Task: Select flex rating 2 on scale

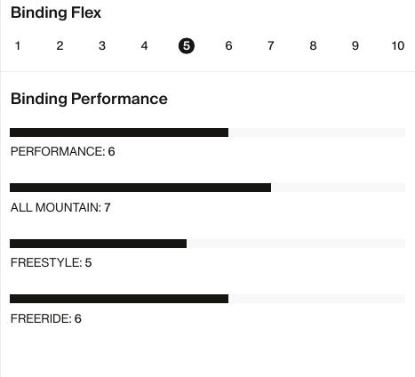Action: pyautogui.click(x=60, y=46)
